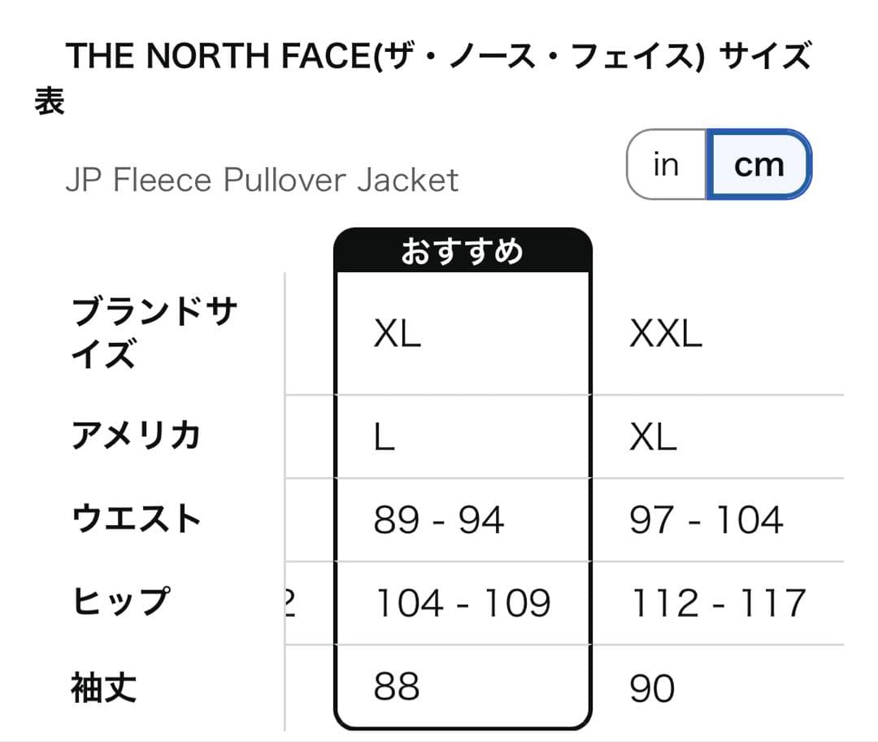The height and width of the screenshot is (742, 878).
Task: Click the waist range 89 - 94
Action: coord(439,519)
